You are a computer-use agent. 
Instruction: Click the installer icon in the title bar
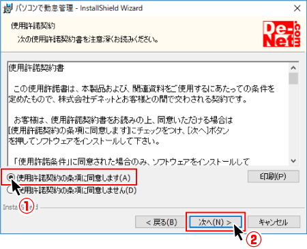click(x=8, y=8)
